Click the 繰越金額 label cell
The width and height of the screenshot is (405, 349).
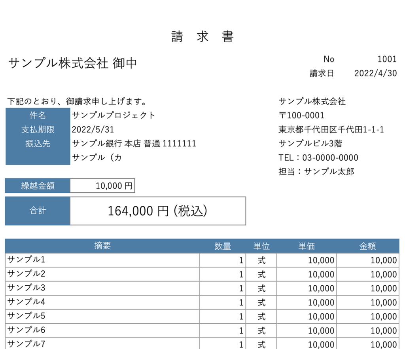pyautogui.click(x=38, y=186)
